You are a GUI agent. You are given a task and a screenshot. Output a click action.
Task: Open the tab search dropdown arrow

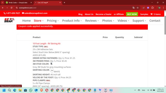2,3
